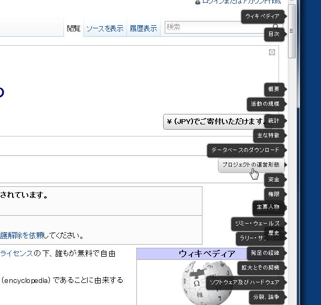Click the ログインまたはアカウント作成 link
Screen dimensions: 321x305
tap(242, 2)
